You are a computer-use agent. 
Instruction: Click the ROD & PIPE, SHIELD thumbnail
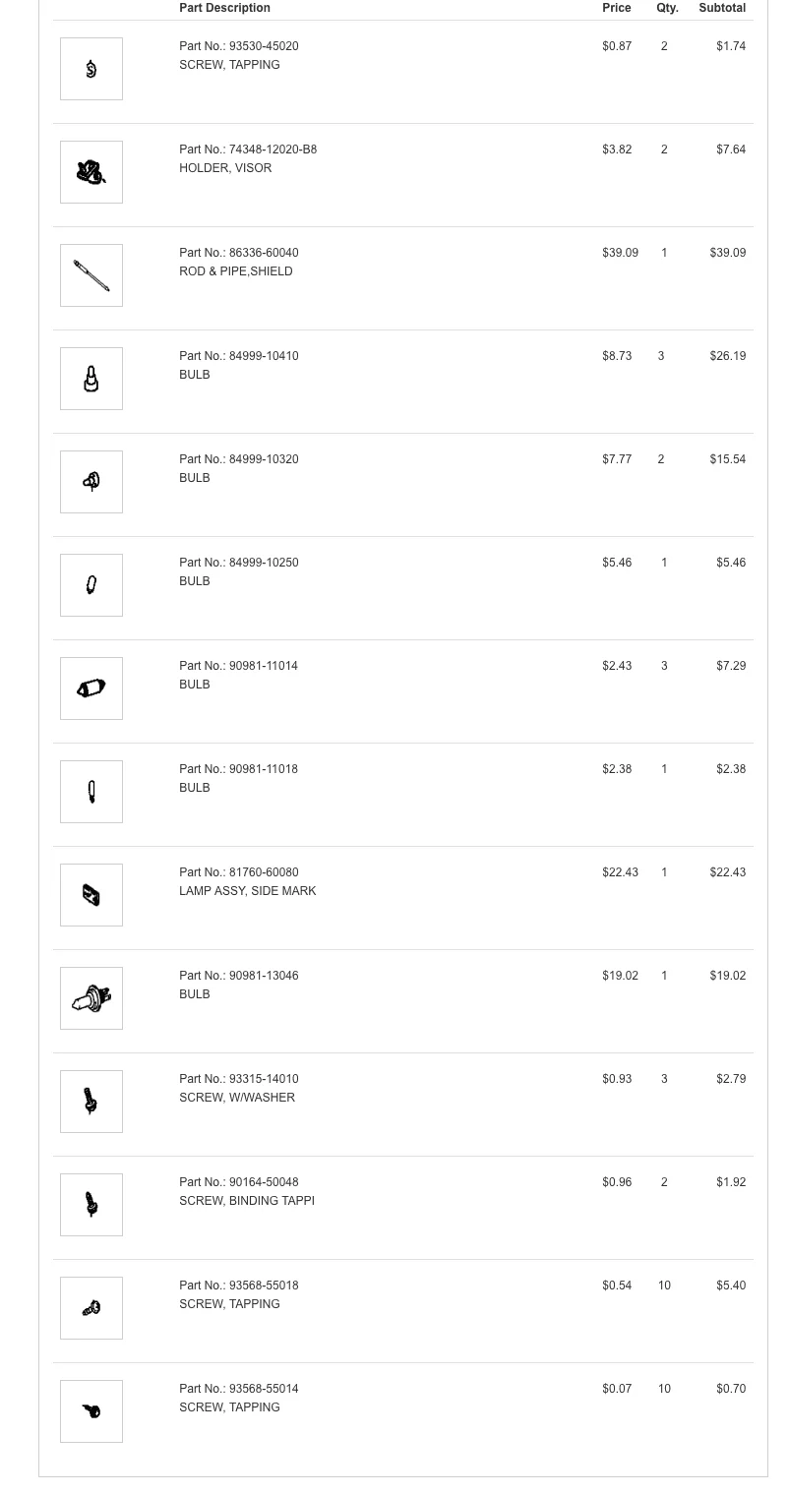click(91, 275)
